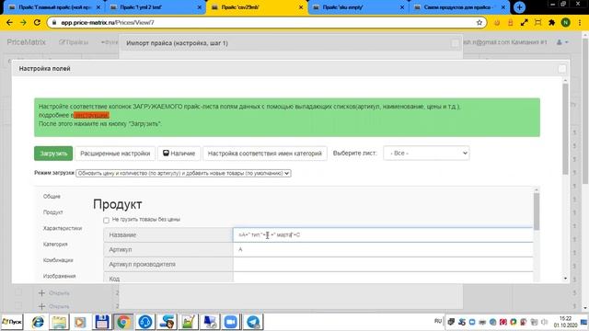Switch to 'Прайс sku empty' tab
589x331 pixels.
coord(359,7)
